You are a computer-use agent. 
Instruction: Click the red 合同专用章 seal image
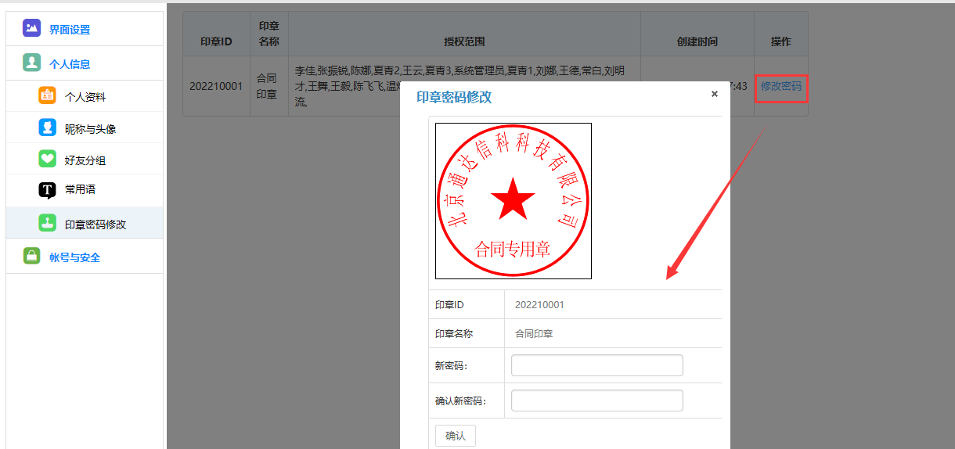(513, 201)
